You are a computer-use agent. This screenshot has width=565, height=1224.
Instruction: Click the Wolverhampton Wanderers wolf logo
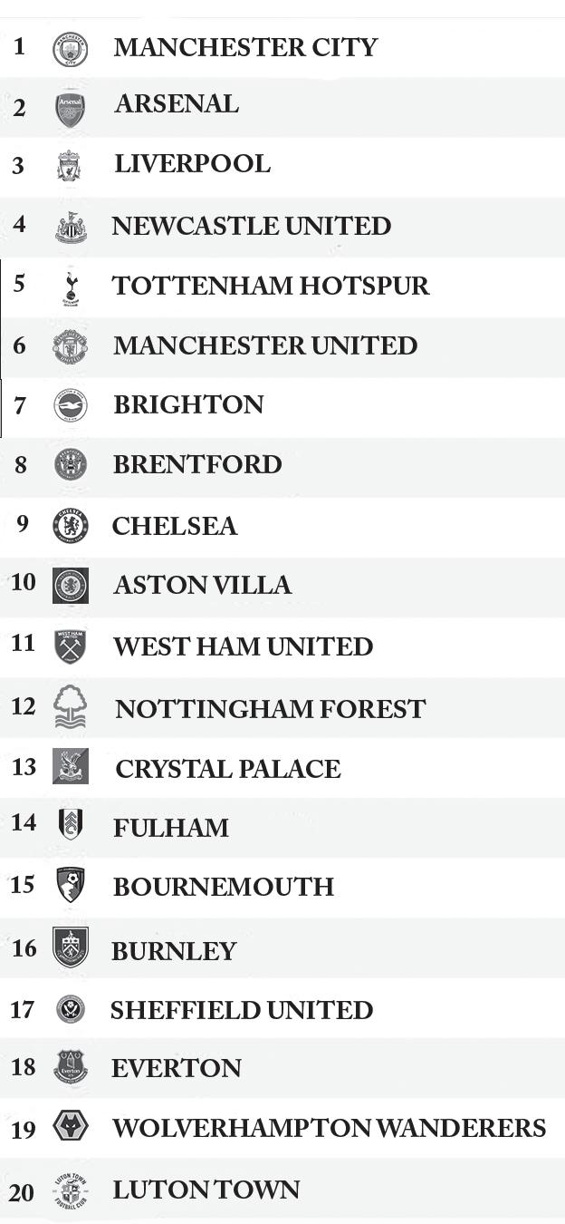70,1127
